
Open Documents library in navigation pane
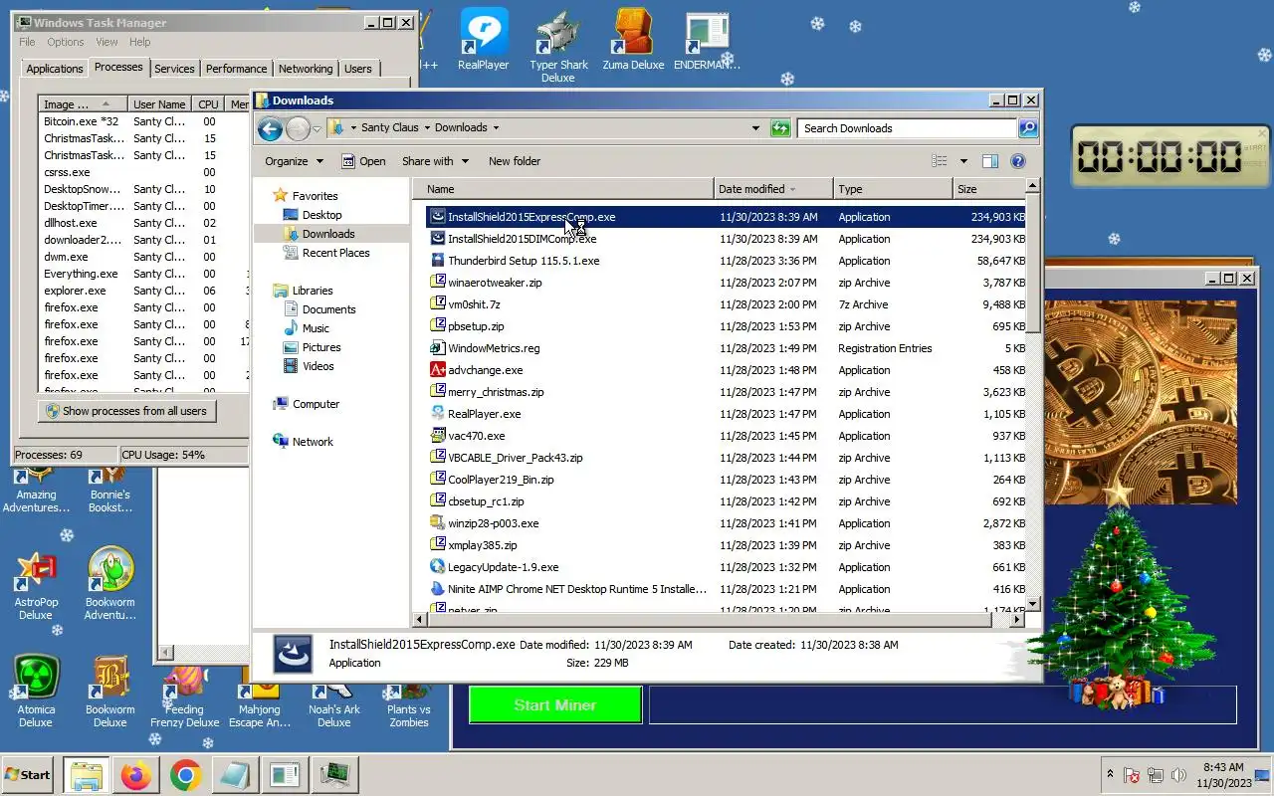tap(328, 309)
